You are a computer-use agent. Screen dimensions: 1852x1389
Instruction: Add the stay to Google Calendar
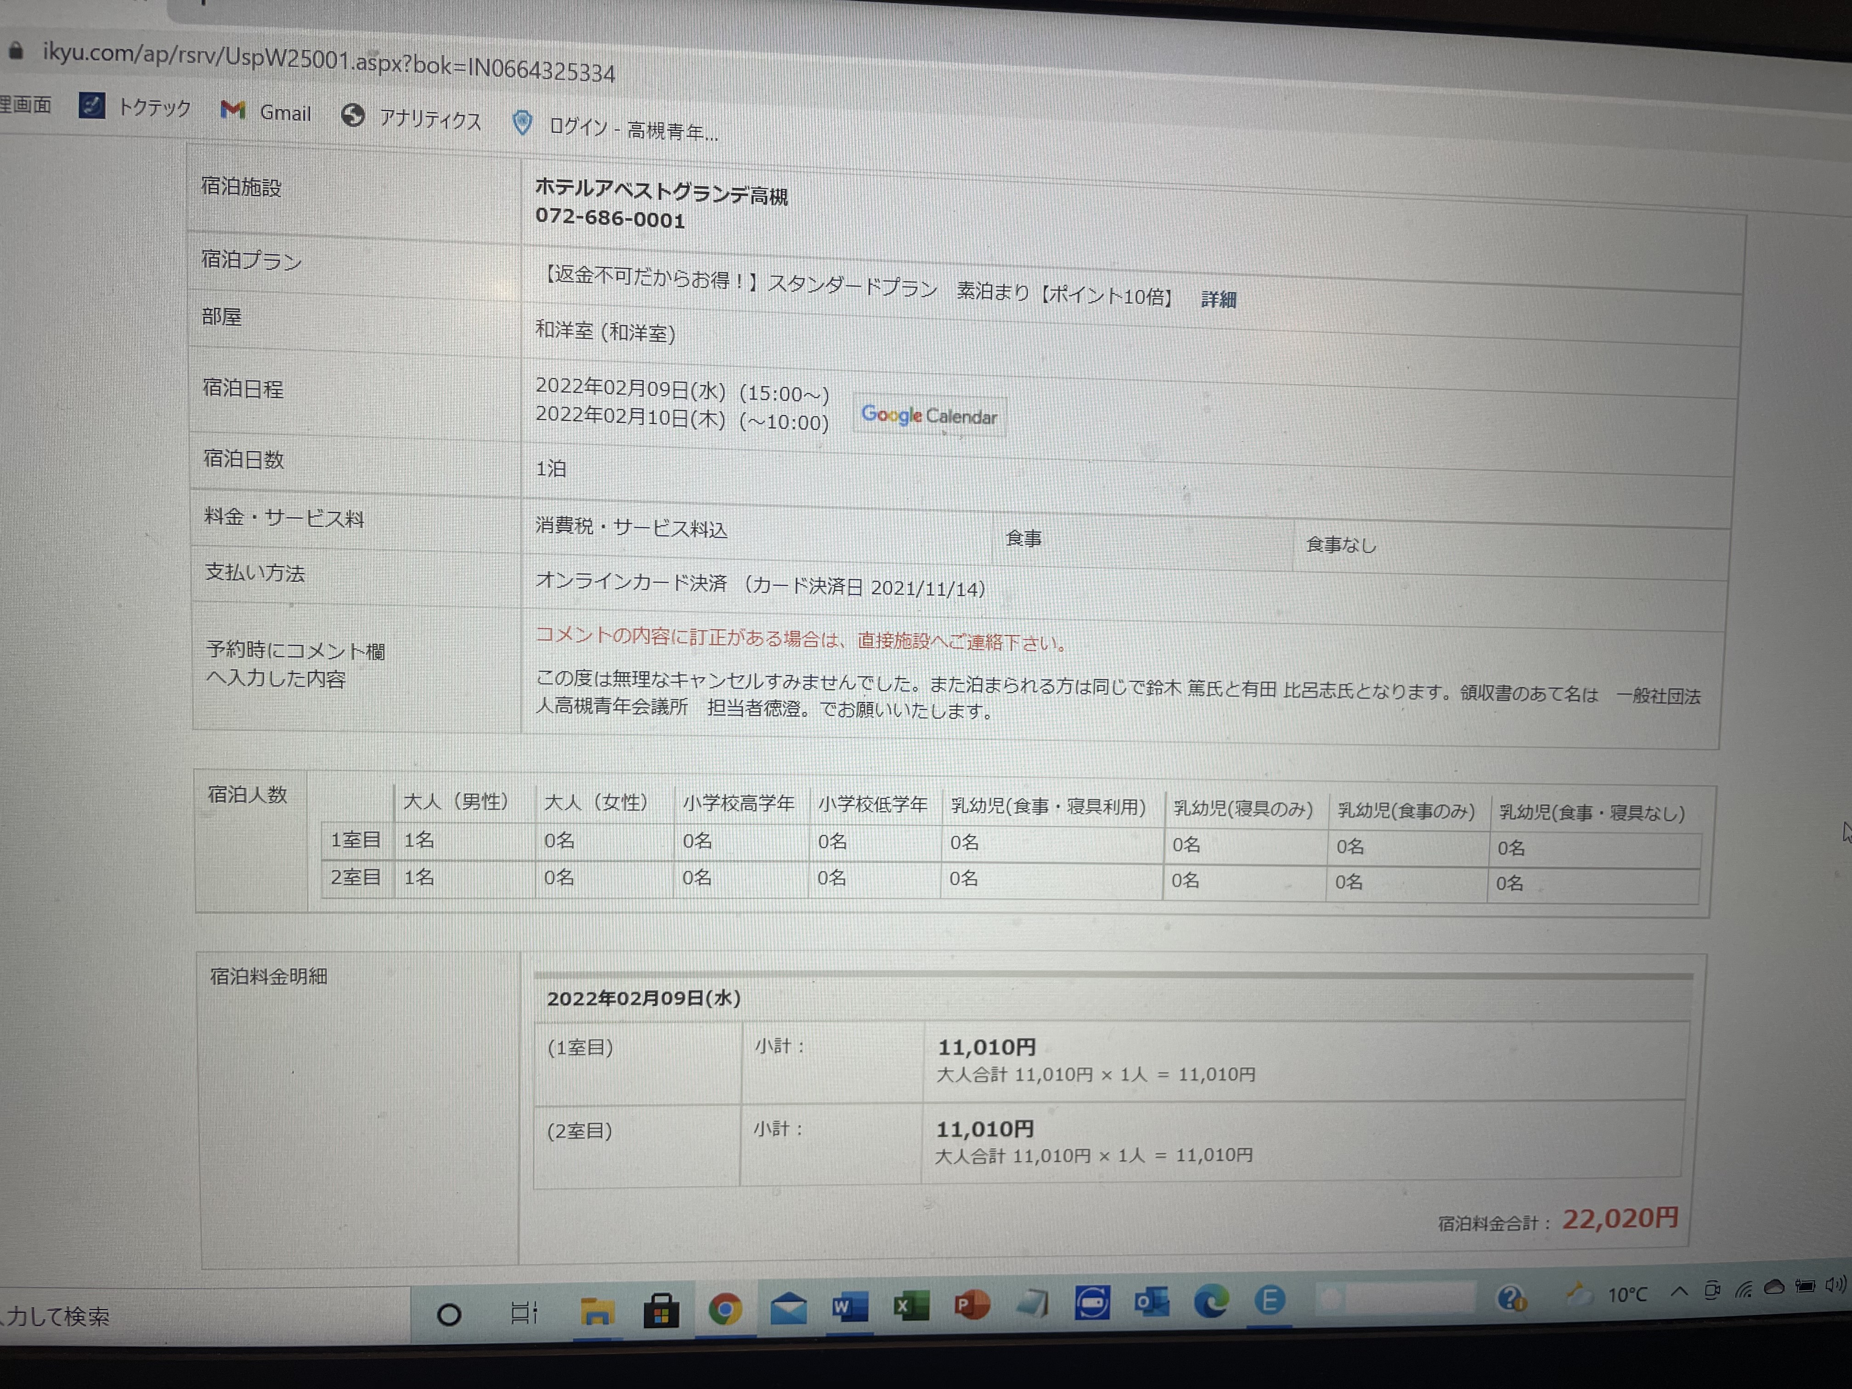[x=929, y=415]
